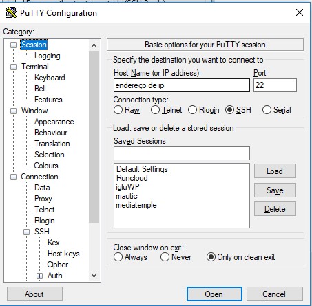The height and width of the screenshot is (306, 312).
Task: Collapse the Connection category branch
Action: coord(13,177)
